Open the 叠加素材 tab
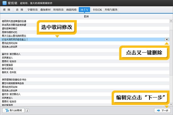 coord(46,10)
